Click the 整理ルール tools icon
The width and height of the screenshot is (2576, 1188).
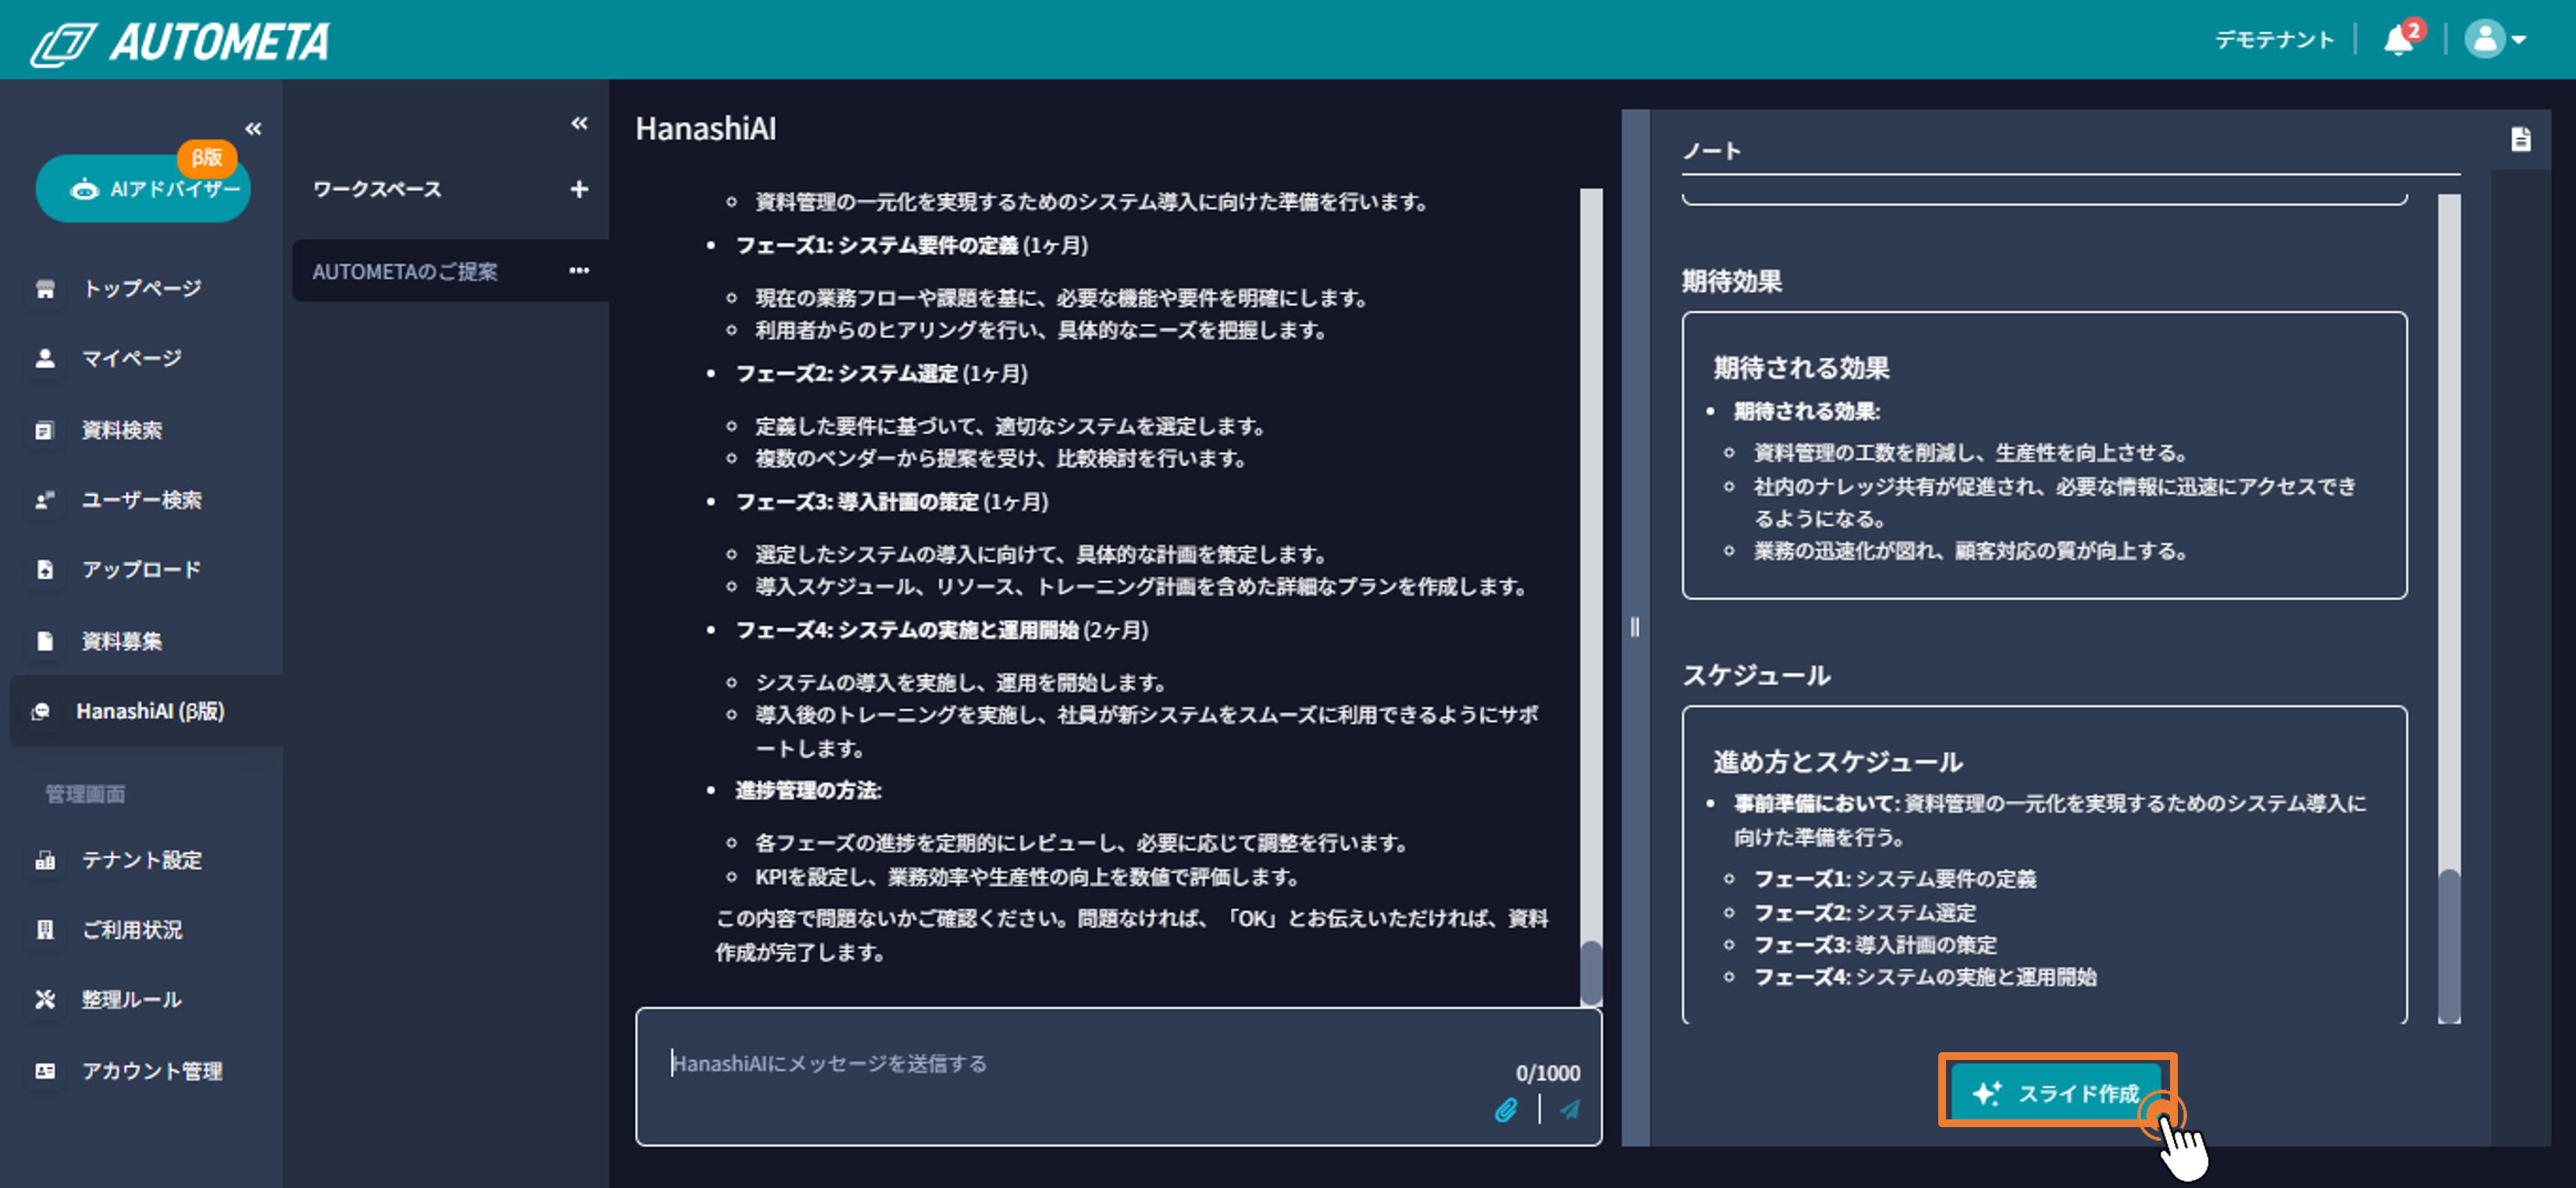(x=45, y=999)
